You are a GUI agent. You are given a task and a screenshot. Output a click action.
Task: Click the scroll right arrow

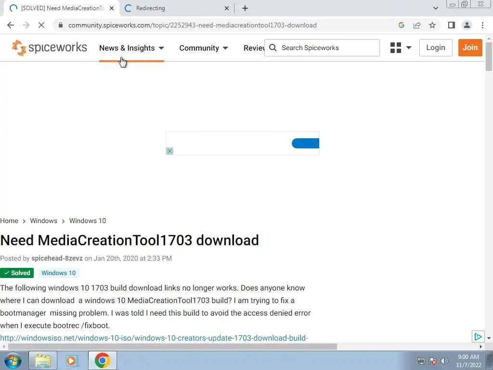[x=481, y=347]
